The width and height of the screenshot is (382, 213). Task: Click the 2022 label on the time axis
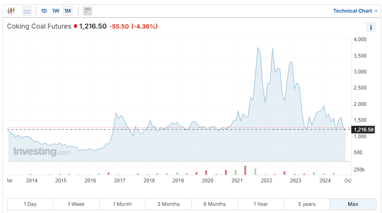(266, 180)
